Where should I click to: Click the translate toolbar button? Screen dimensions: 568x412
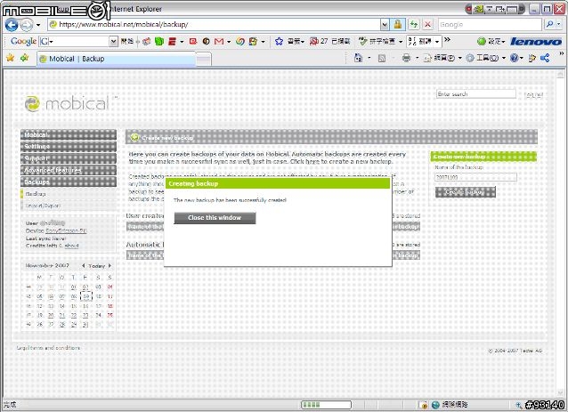421,41
